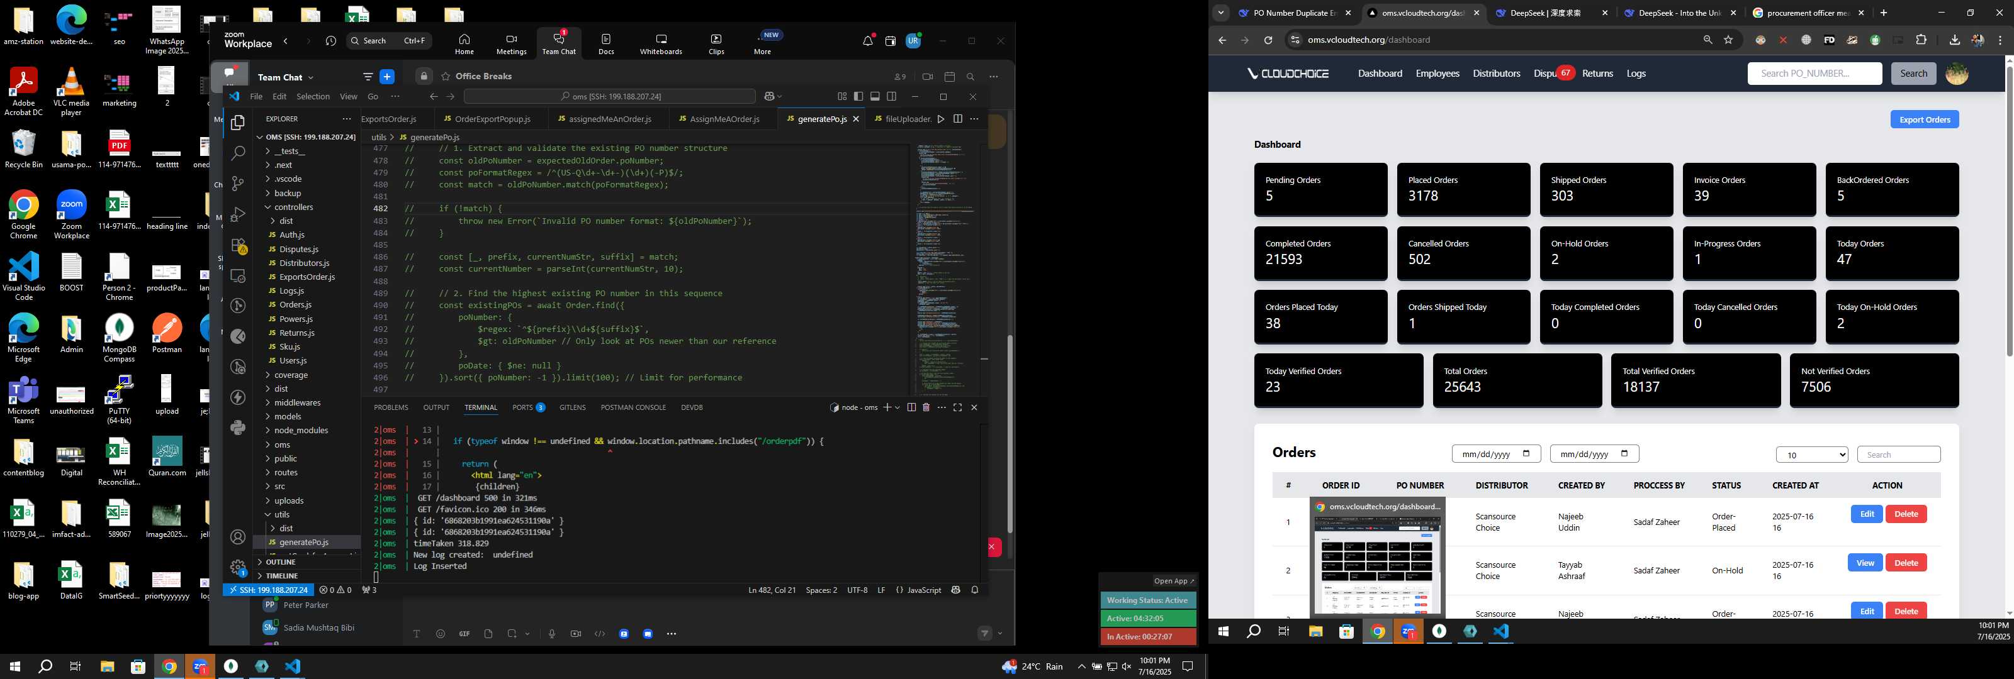Open Chrome tab search dropdown
Screen dimensions: 2014x679
pos(1220,13)
